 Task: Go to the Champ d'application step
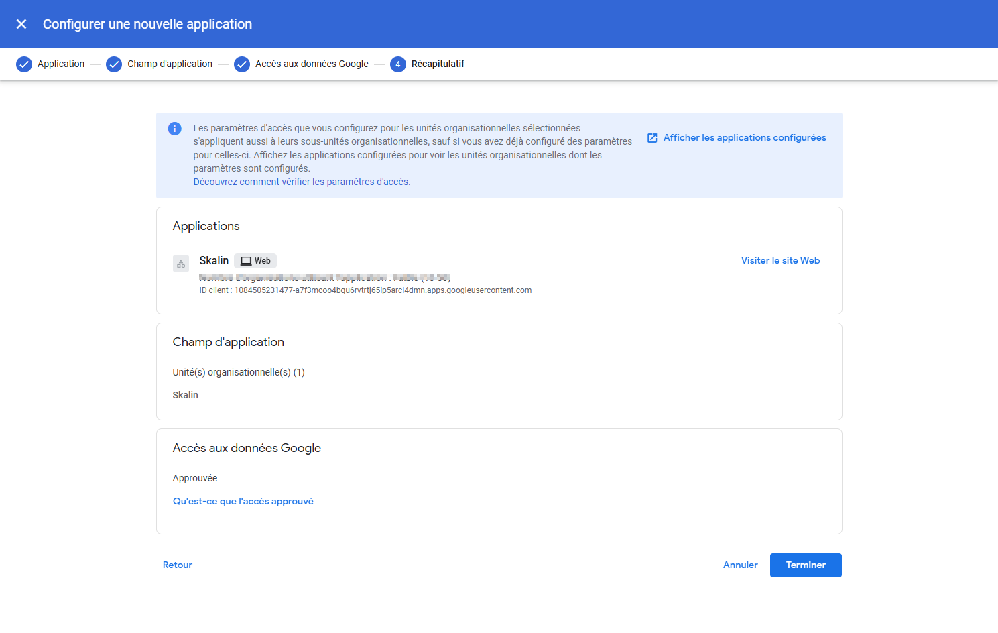[x=170, y=64]
